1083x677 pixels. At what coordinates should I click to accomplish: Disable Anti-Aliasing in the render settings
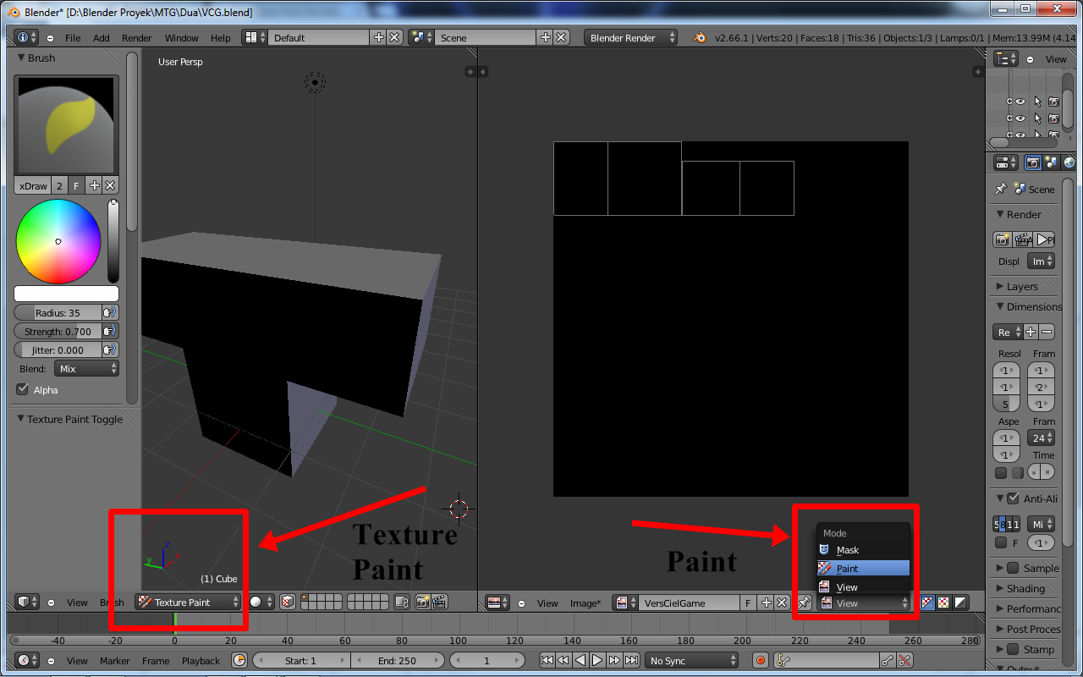pos(1013,498)
